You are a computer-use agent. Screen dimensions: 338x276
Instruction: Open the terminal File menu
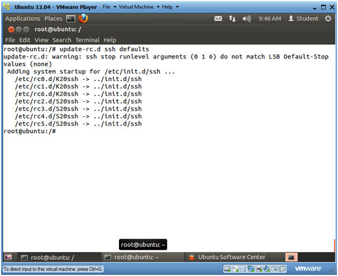10,40
